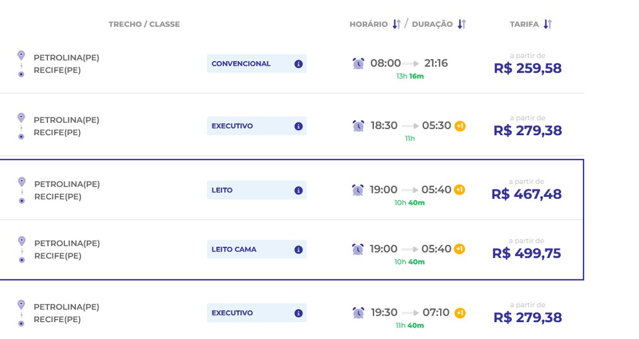The image size is (639, 339).
Task: Click the LEITO CAMA class badge
Action: 257,249
